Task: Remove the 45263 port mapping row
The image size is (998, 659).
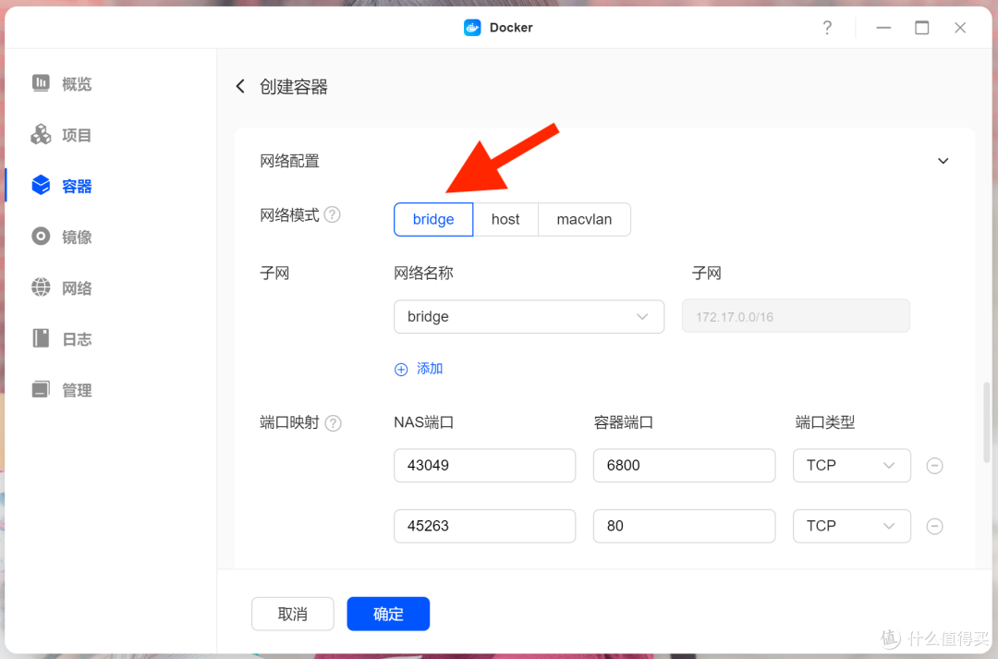Action: coord(934,526)
